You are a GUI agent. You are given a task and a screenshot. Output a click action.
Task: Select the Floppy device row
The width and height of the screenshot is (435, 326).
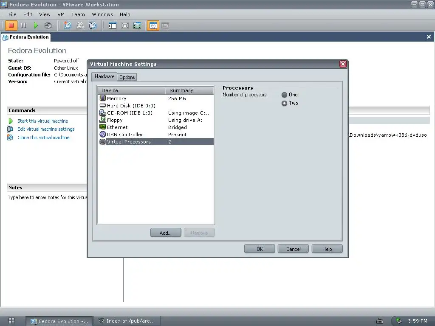pos(156,120)
